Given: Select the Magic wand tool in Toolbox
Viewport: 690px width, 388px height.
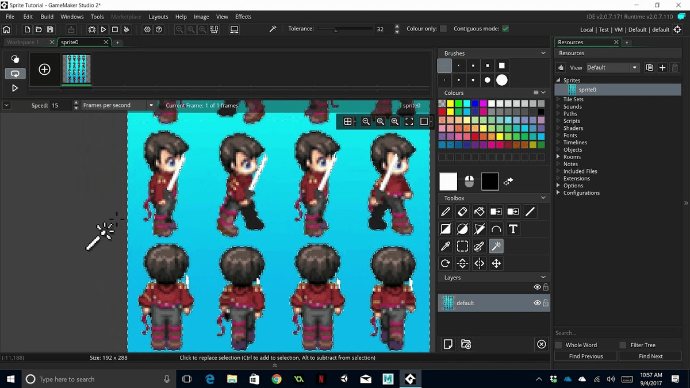Looking at the screenshot, I should tap(496, 247).
